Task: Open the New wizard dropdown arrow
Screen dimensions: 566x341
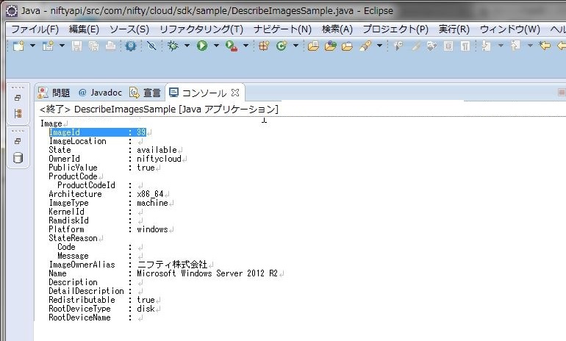Action: point(32,46)
